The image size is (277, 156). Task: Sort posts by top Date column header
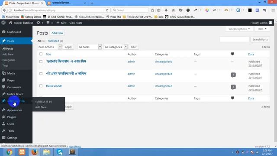251,54
